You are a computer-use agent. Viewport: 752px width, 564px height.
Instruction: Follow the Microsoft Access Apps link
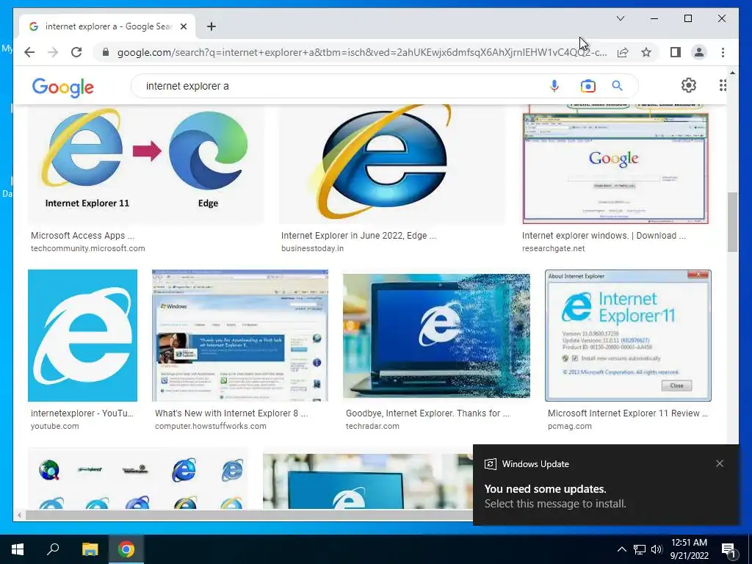pyautogui.click(x=82, y=236)
